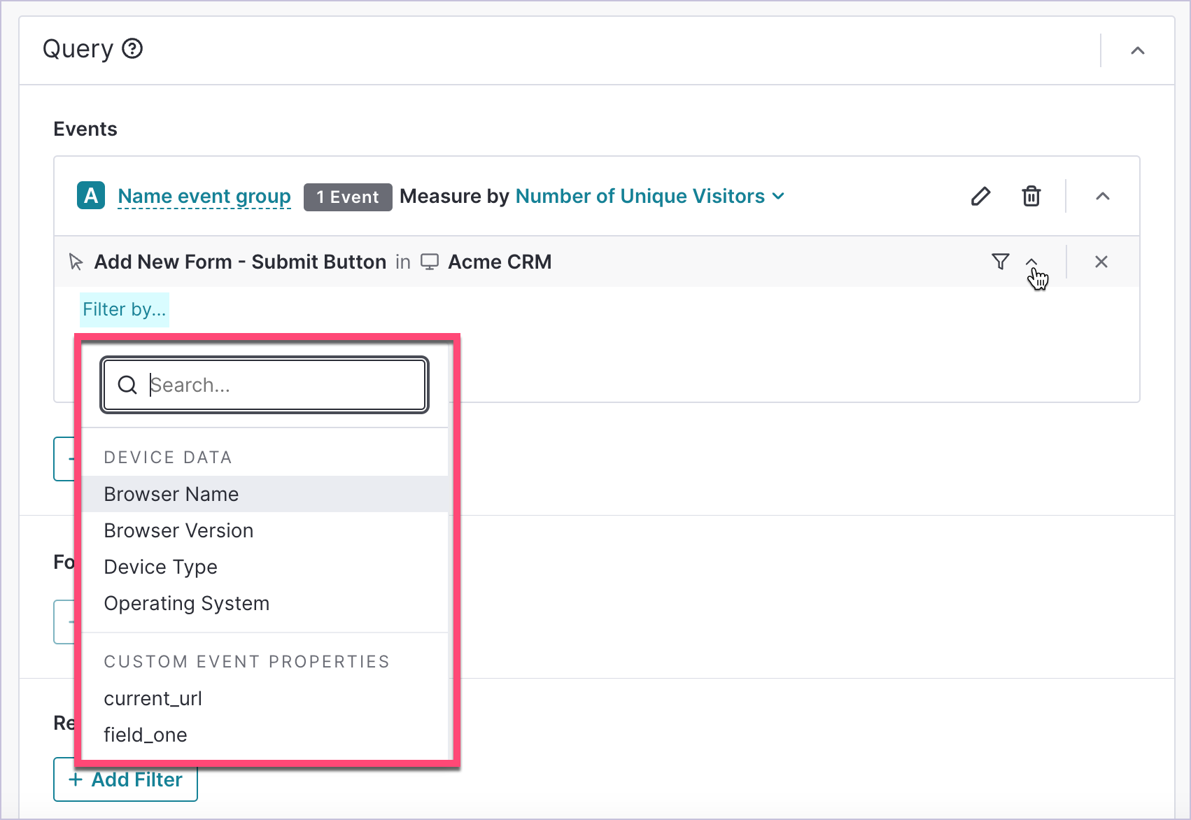
Task: Choose Operating System filter option
Action: [x=186, y=603]
